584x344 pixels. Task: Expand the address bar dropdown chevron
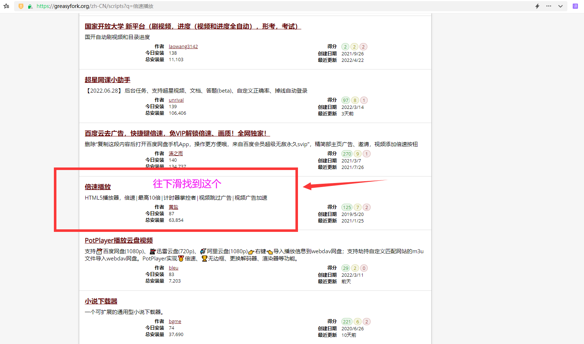[560, 6]
